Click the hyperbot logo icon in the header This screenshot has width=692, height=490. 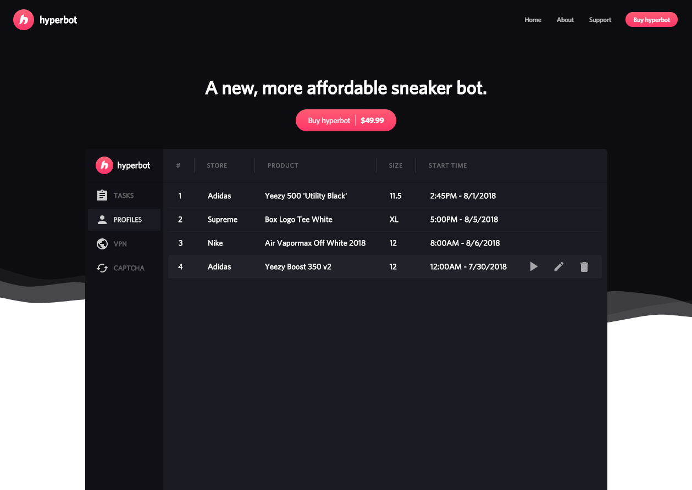point(24,20)
